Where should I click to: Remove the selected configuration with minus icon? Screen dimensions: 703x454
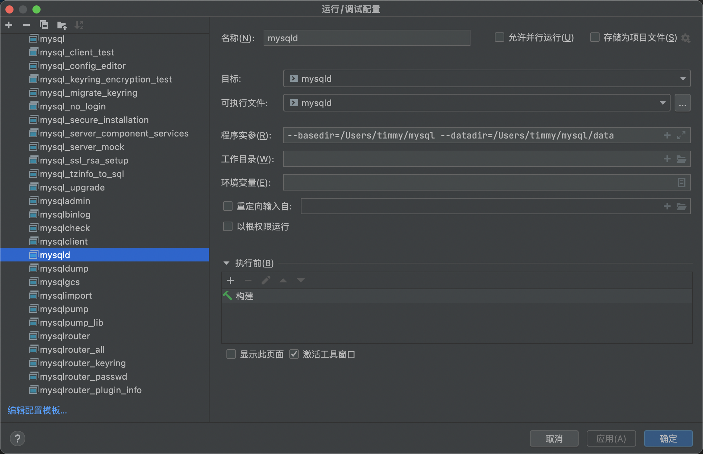click(x=26, y=25)
